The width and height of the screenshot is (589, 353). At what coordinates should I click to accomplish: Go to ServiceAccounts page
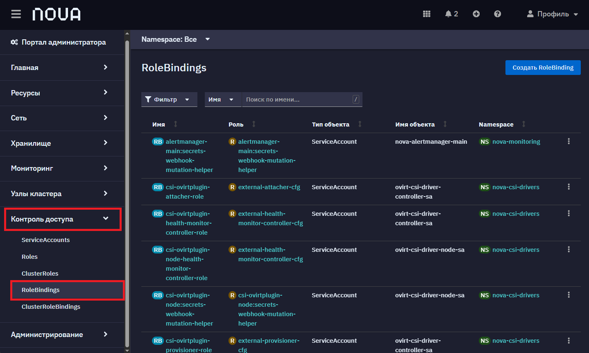click(45, 240)
